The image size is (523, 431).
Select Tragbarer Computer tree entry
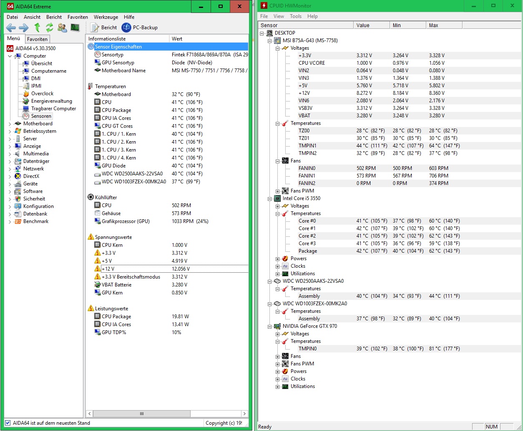[x=53, y=109]
